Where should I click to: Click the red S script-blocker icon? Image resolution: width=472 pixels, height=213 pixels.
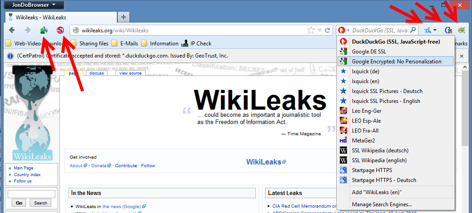61,30
